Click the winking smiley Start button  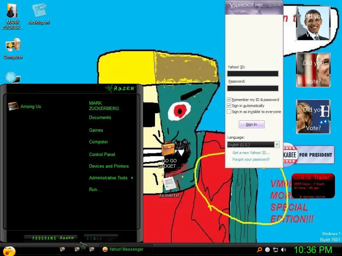[9, 251]
